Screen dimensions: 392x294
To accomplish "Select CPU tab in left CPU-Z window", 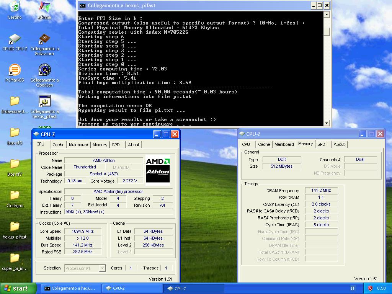I will click(x=40, y=144).
